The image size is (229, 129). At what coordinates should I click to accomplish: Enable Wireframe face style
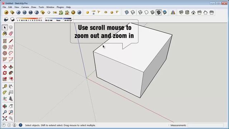tap(140, 13)
